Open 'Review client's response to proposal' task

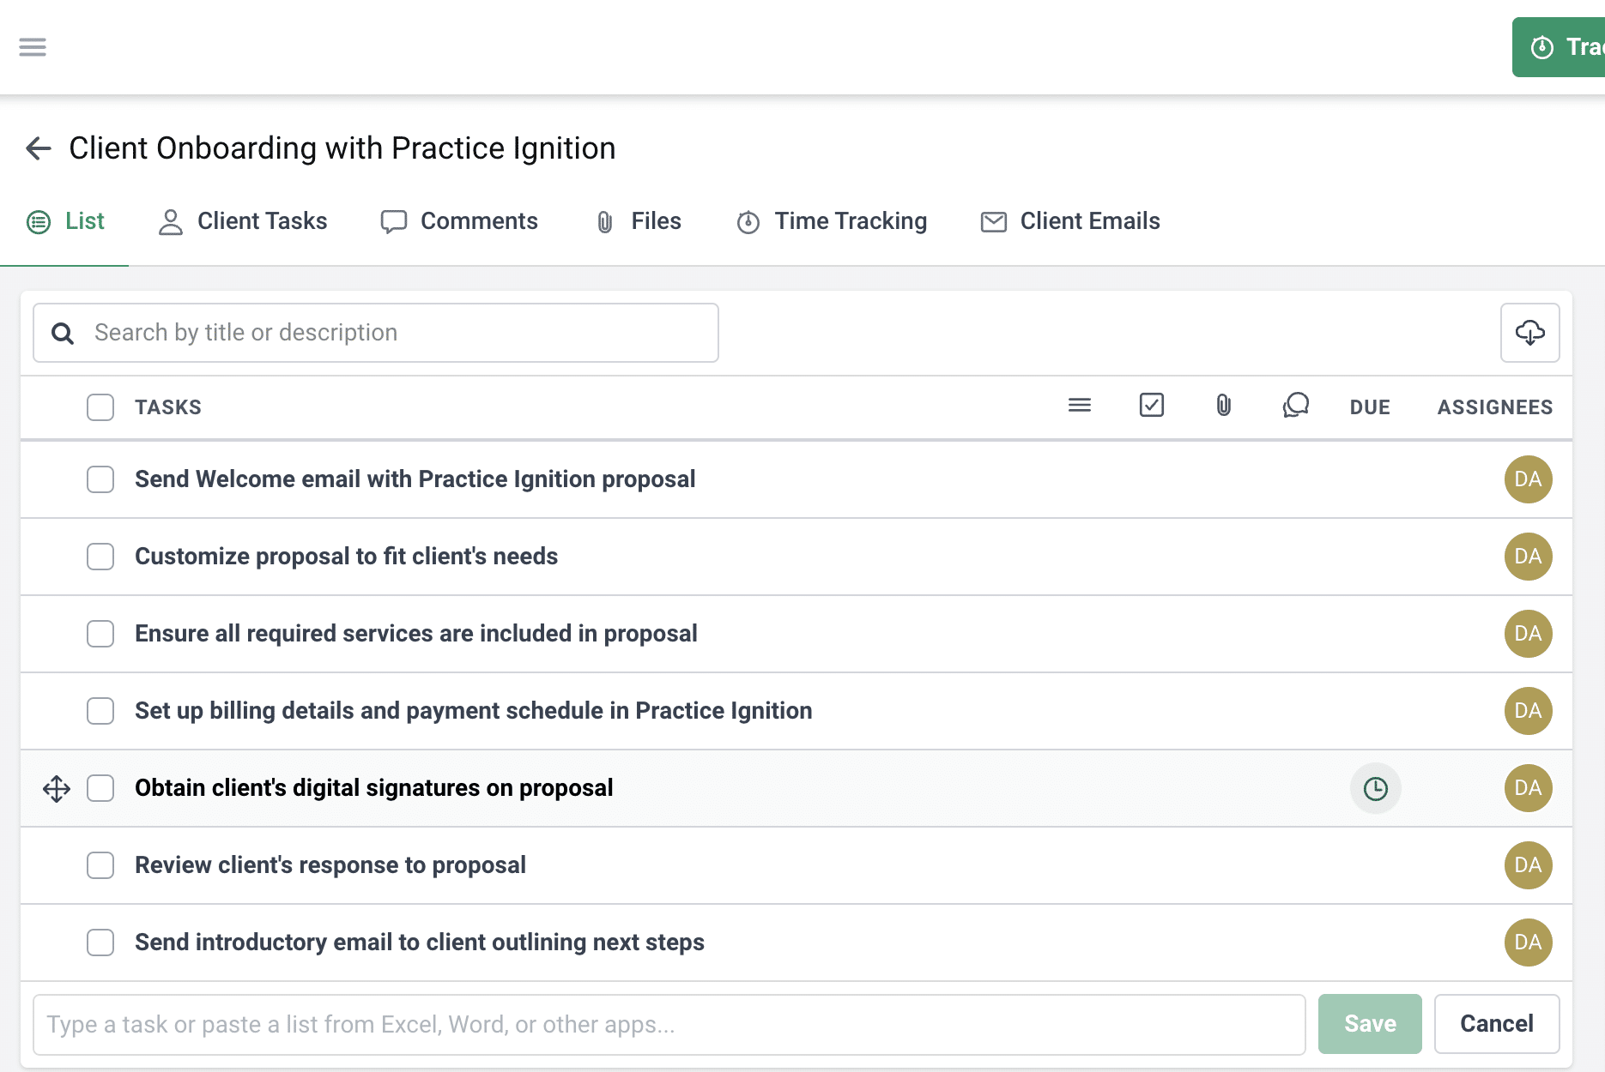(330, 865)
